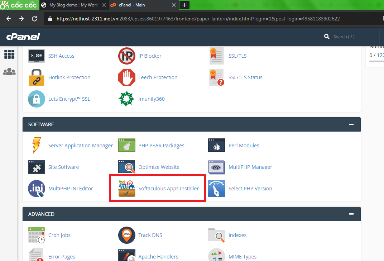Screen dimensions: 384x261
Task: Open the Lets Encrypt SSL link
Action: (69, 99)
